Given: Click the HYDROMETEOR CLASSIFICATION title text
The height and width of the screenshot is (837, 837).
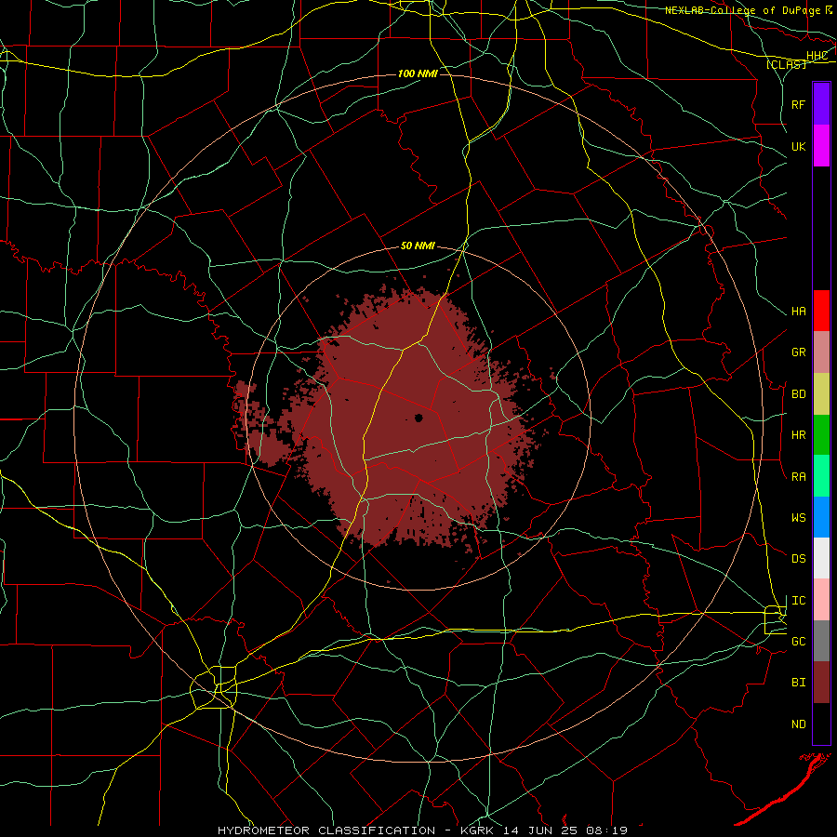Looking at the screenshot, I should click(x=326, y=830).
